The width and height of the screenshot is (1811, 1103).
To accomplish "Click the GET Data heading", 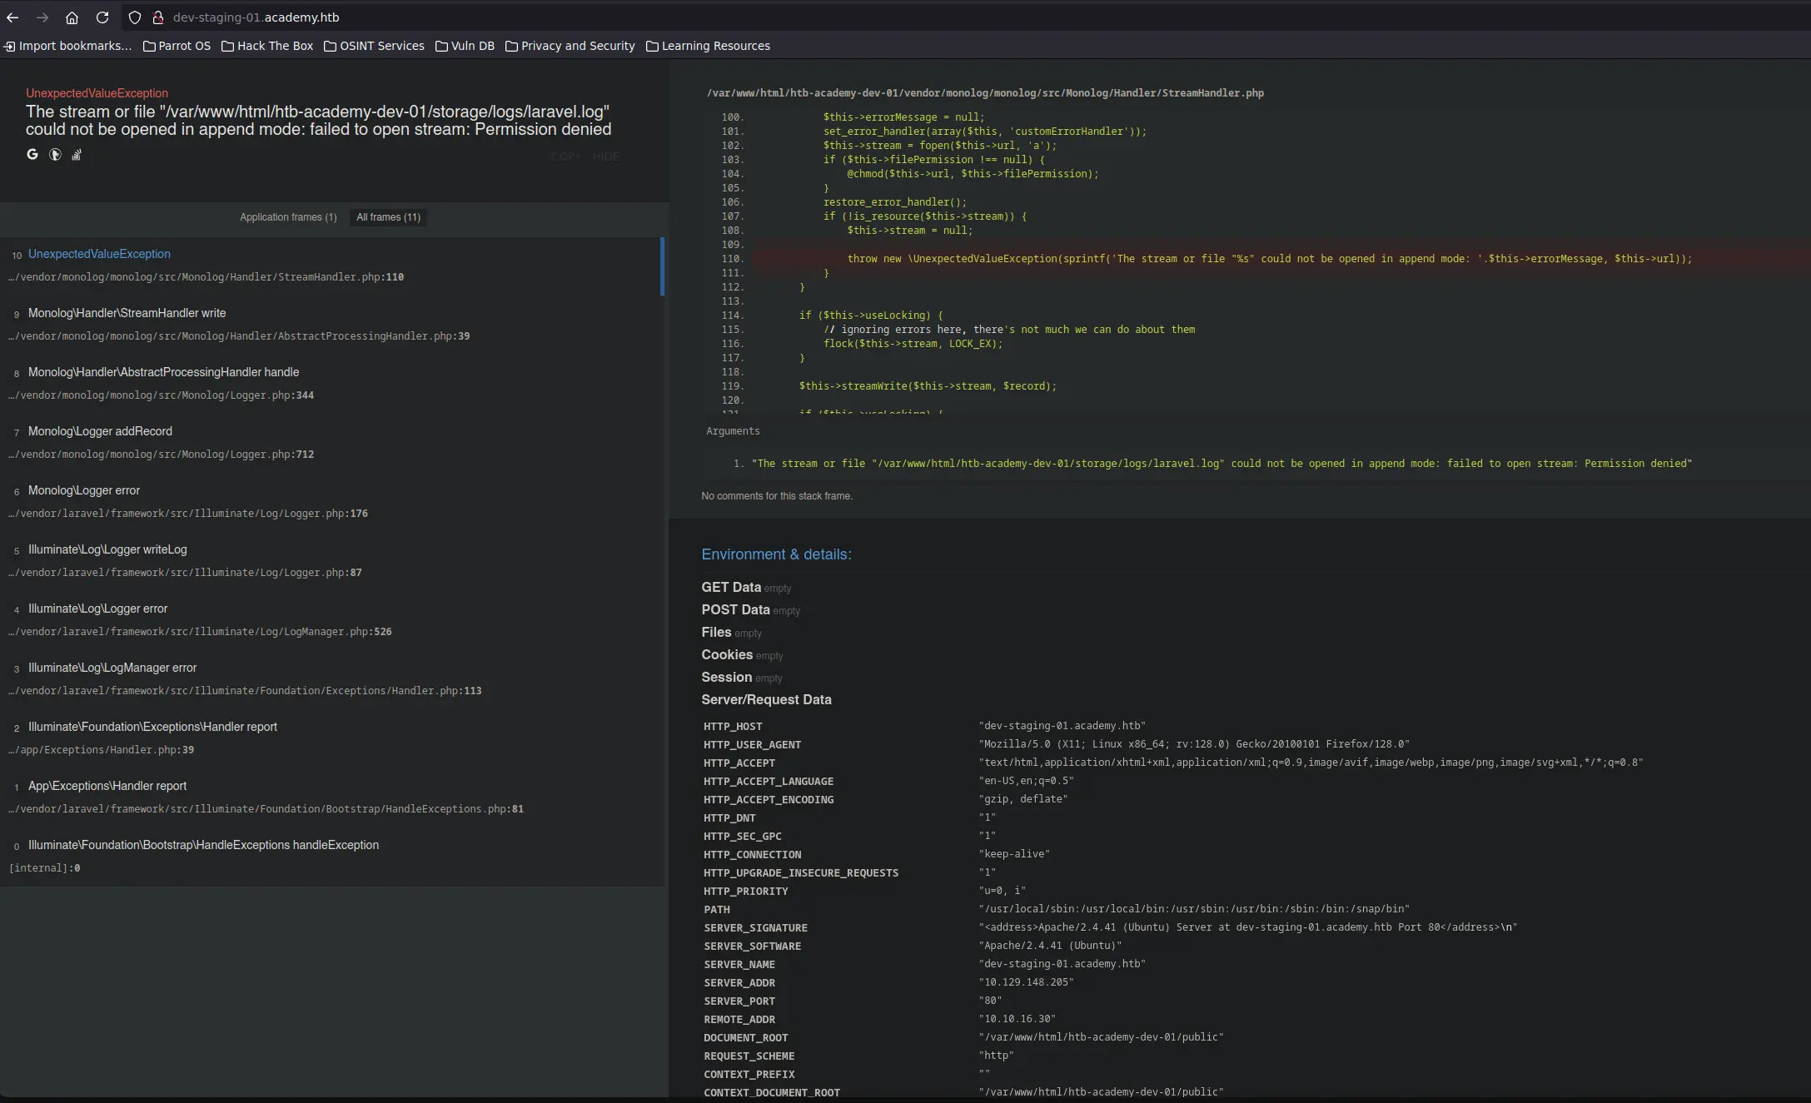I will pyautogui.click(x=731, y=588).
